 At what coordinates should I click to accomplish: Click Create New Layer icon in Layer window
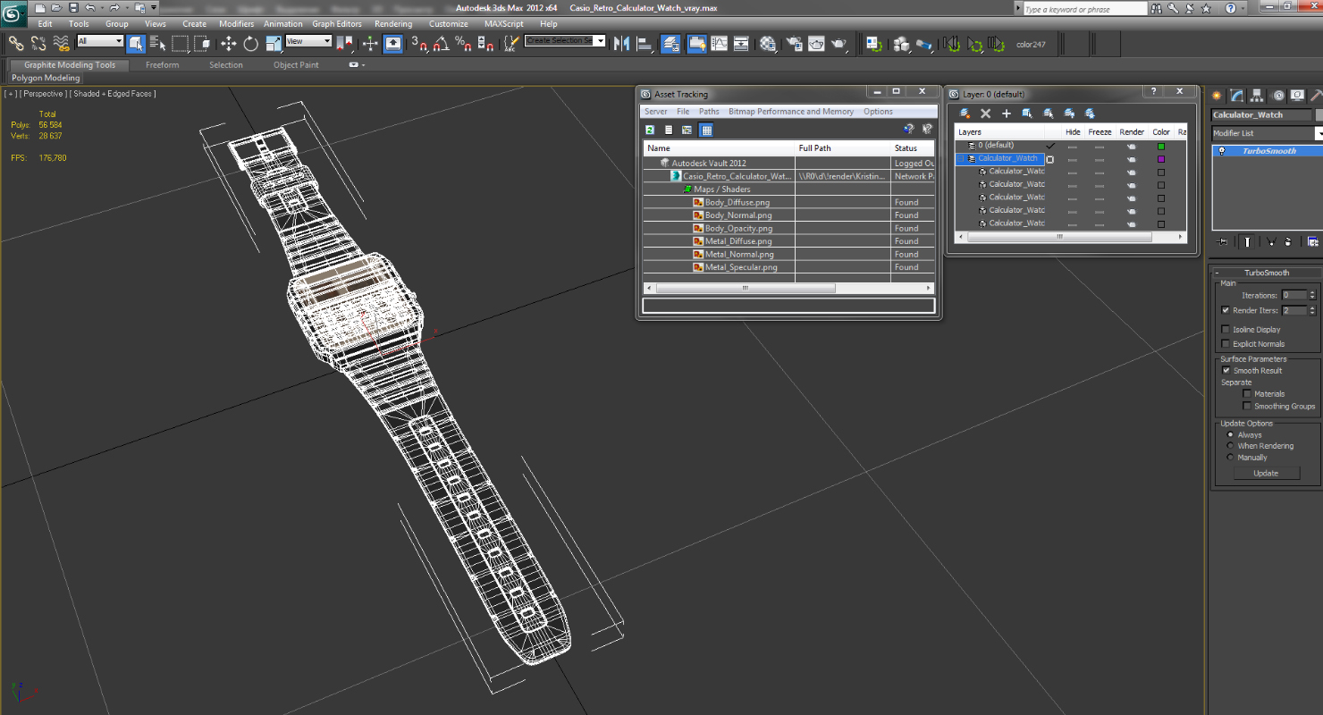click(965, 114)
